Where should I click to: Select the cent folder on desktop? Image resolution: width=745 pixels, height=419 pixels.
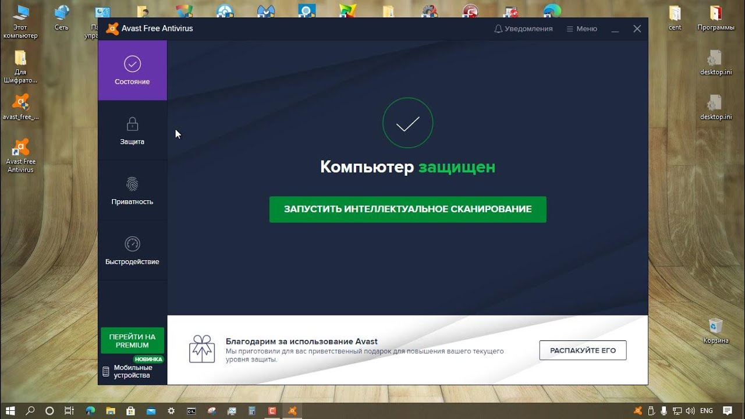pyautogui.click(x=675, y=17)
